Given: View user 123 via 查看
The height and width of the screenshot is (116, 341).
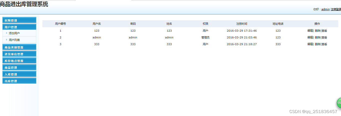Looking at the screenshot, I should (324, 31).
